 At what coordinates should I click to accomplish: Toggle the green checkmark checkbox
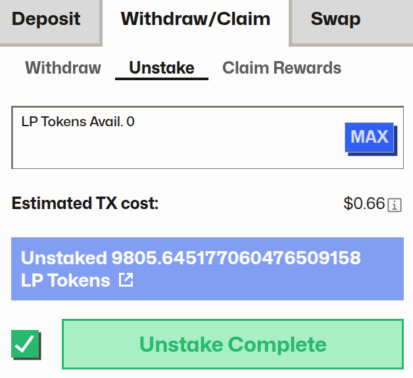(x=26, y=344)
